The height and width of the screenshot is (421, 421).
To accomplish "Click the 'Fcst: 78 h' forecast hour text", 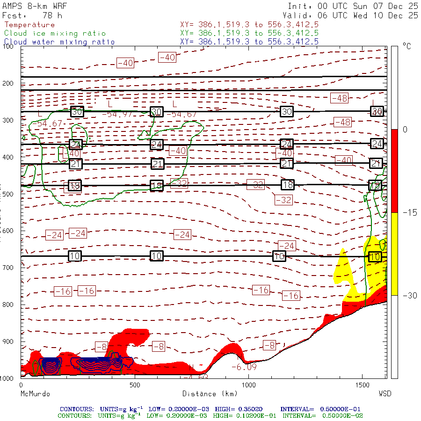I will point(32,15).
